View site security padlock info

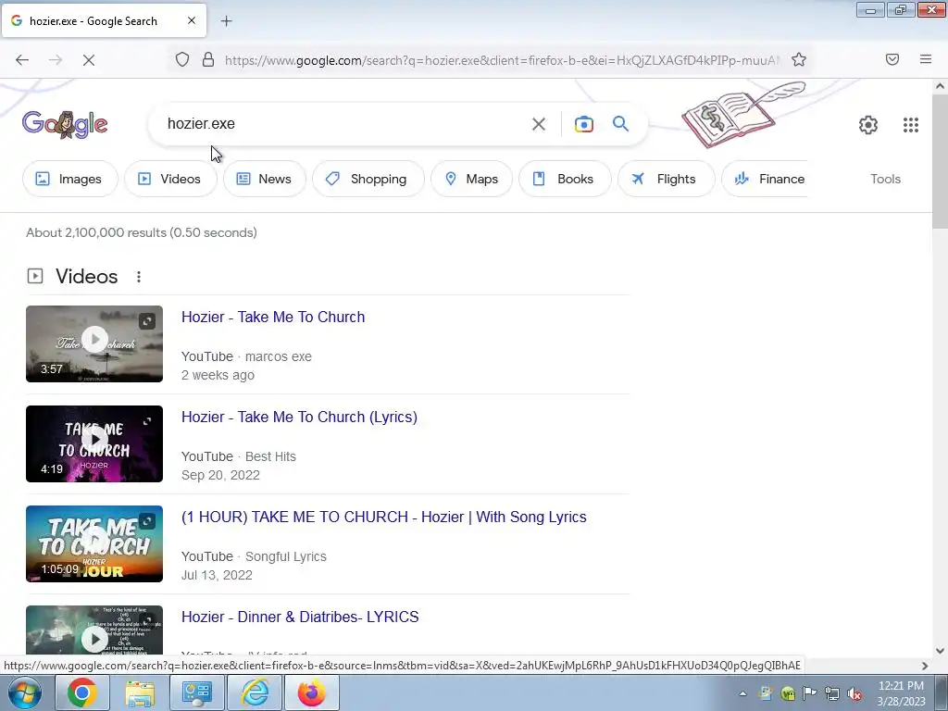[x=208, y=60]
